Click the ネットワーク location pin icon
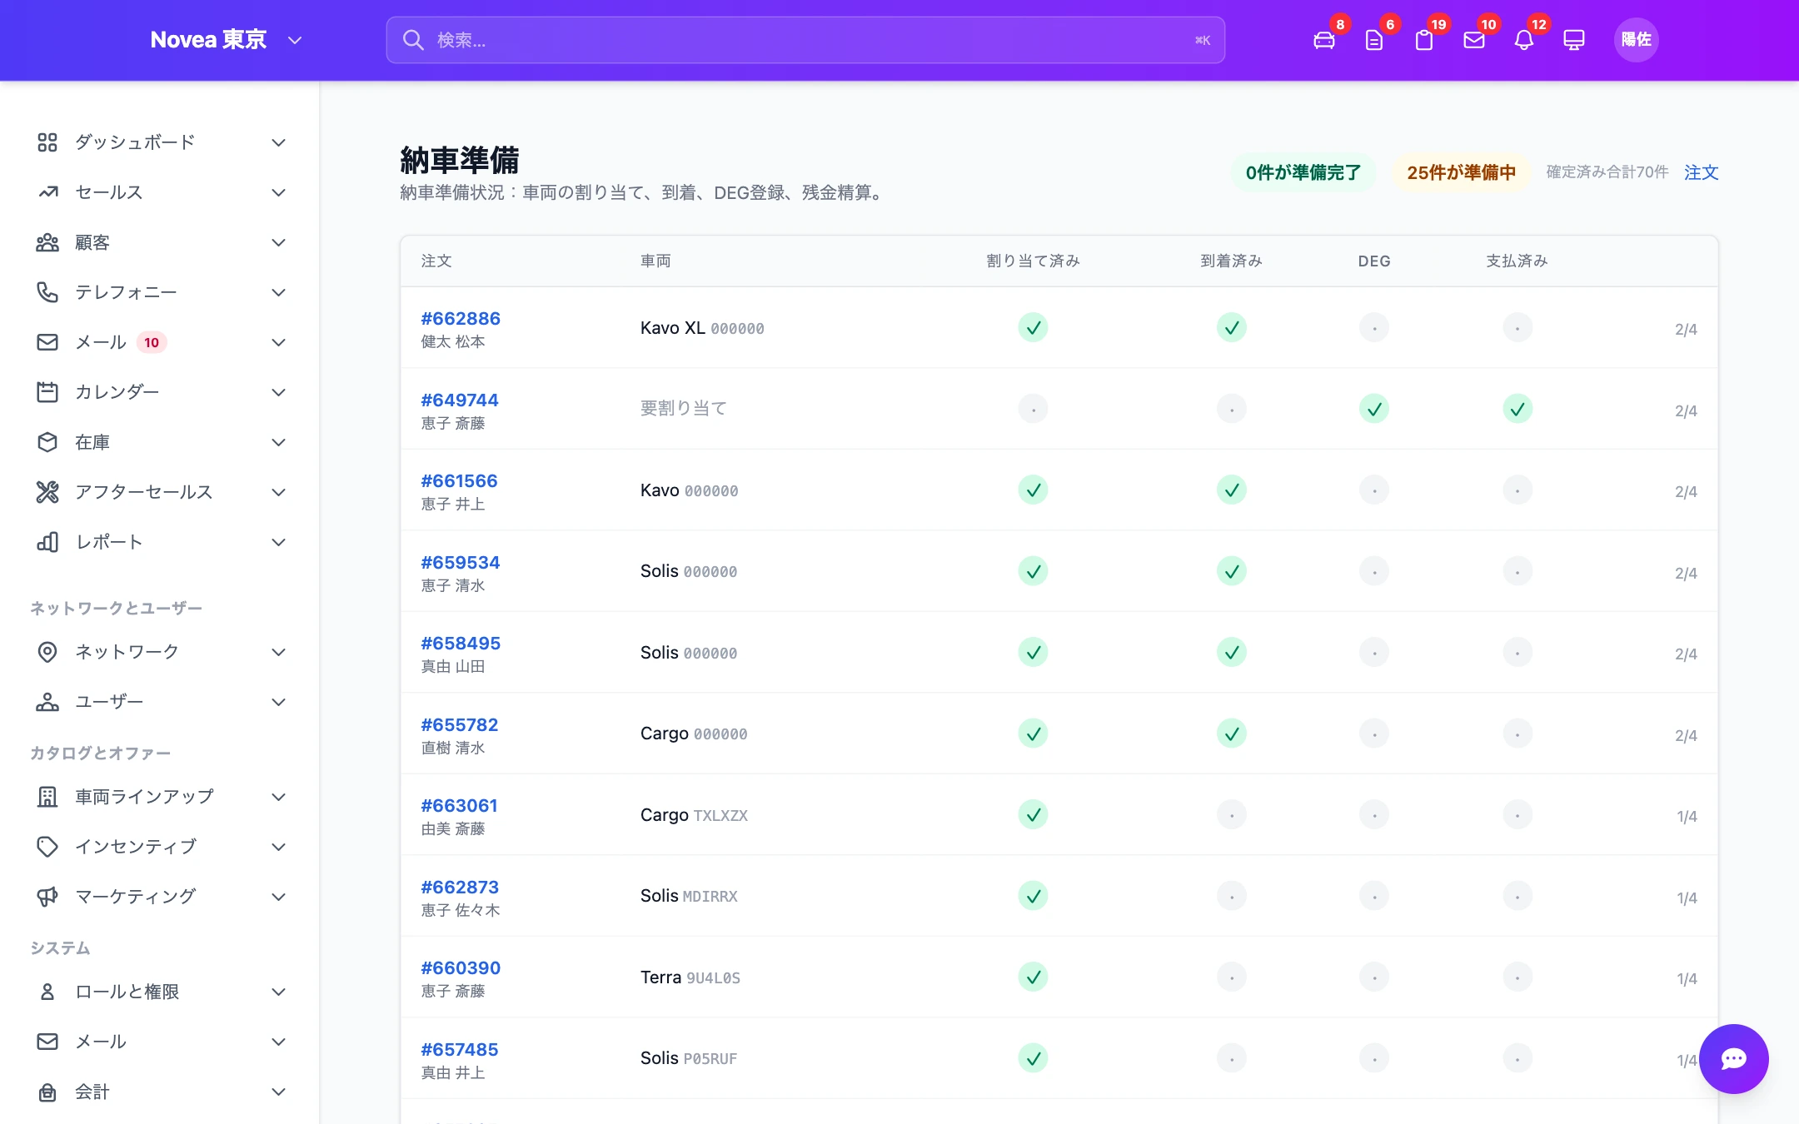Screen dimensions: 1799x1124 (x=47, y=652)
